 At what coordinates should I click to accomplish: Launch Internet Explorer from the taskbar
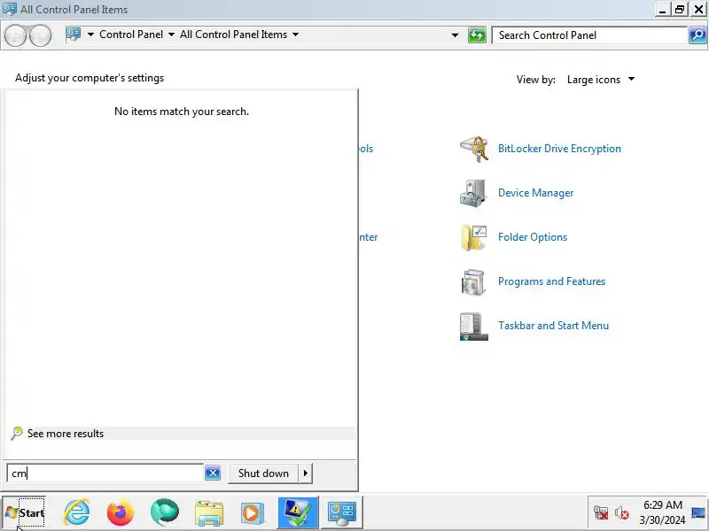coord(76,512)
